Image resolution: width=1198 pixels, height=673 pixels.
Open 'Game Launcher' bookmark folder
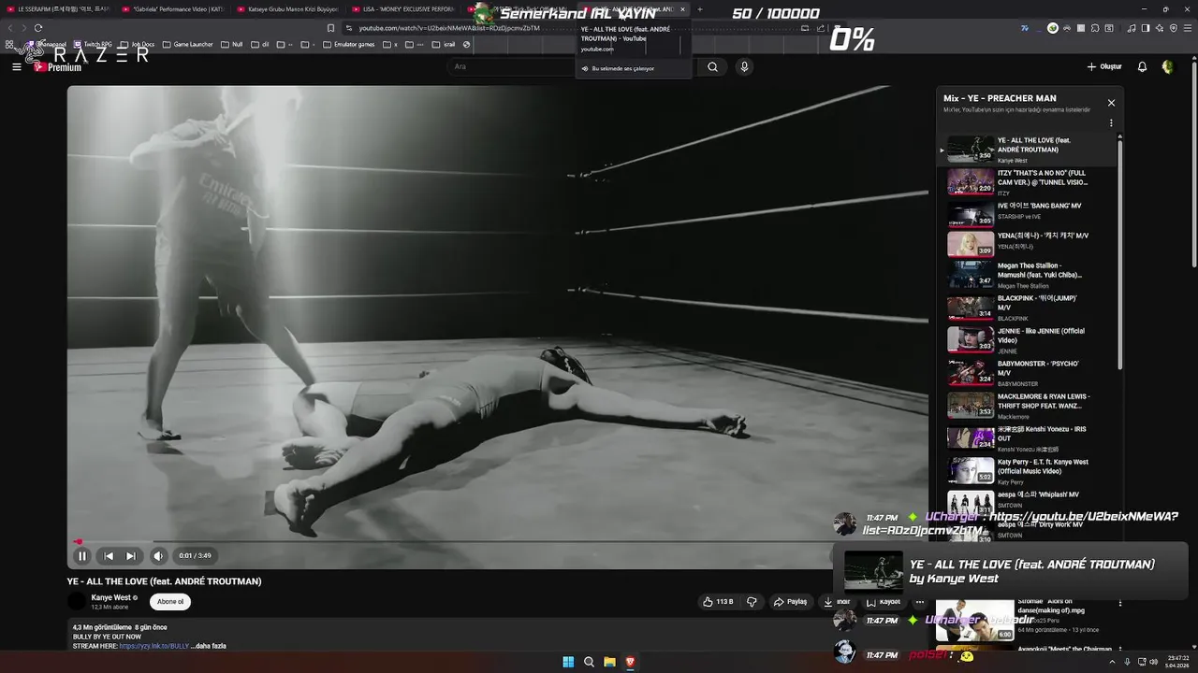187,44
